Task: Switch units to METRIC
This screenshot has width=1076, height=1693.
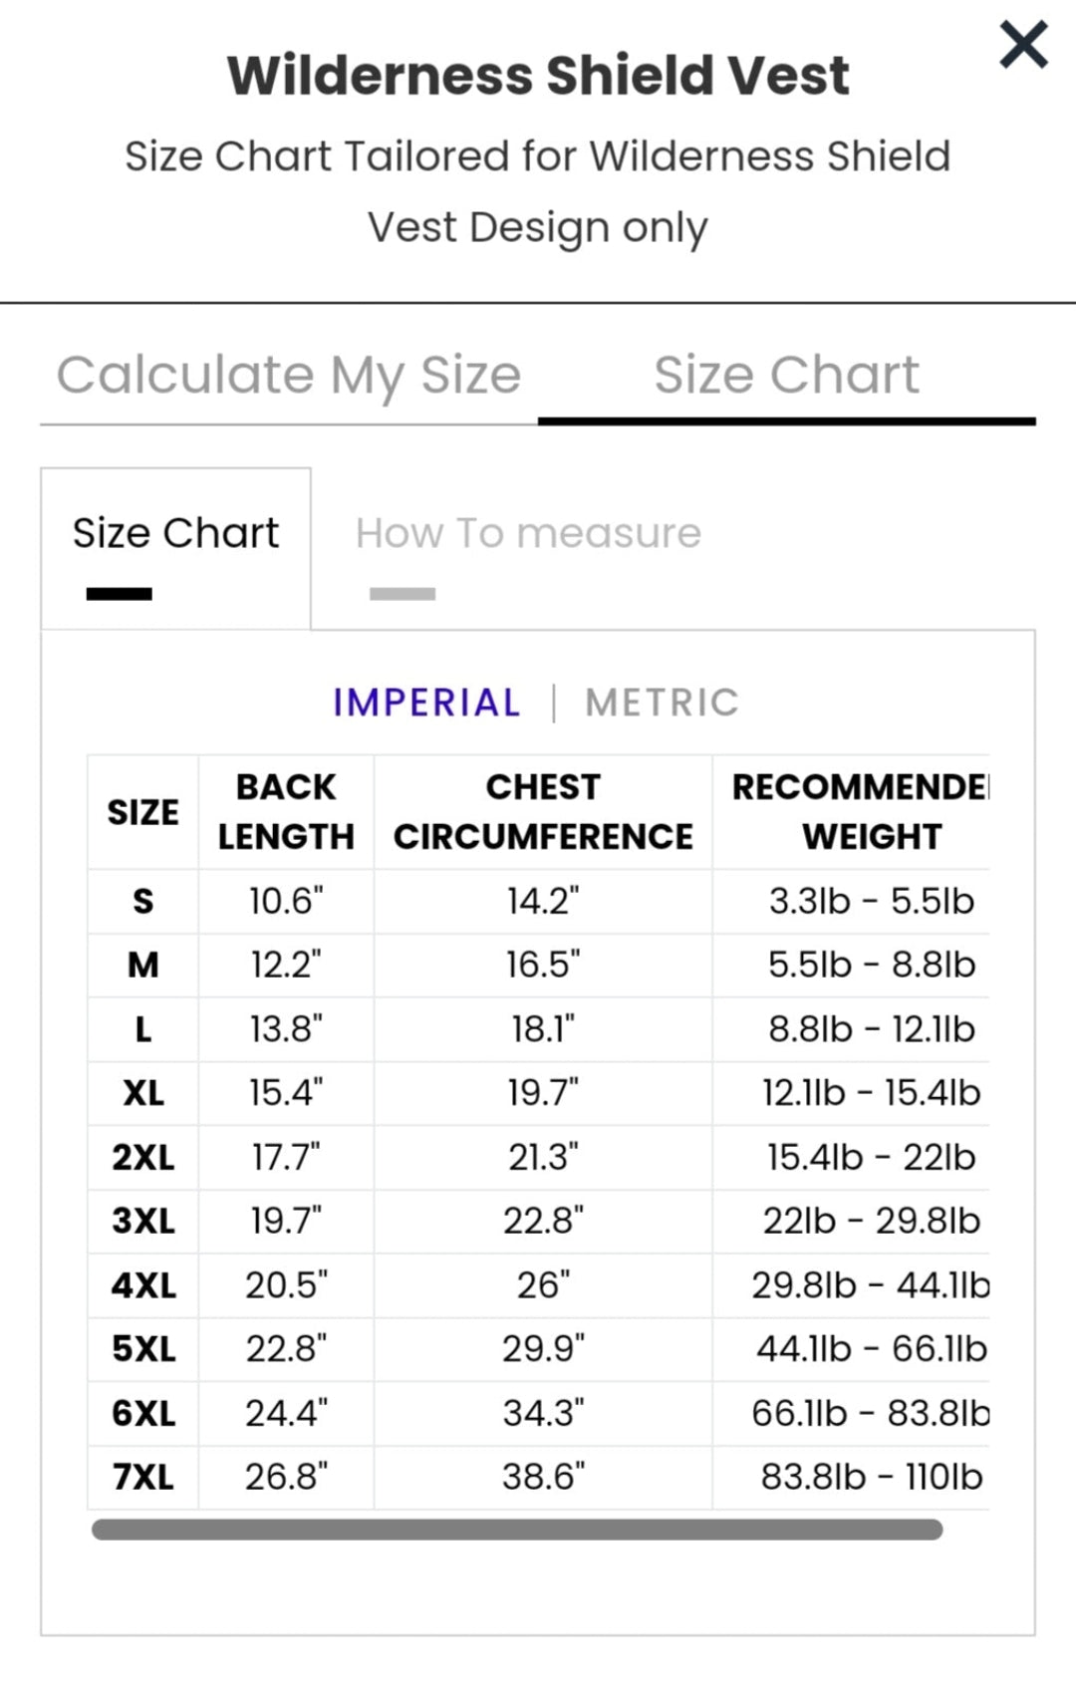Action: [x=662, y=703]
